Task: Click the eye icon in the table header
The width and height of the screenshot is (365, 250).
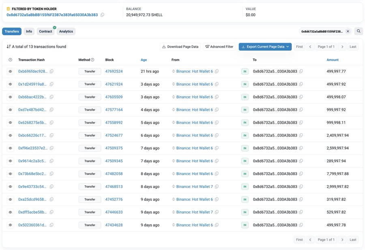Action: pos(10,60)
